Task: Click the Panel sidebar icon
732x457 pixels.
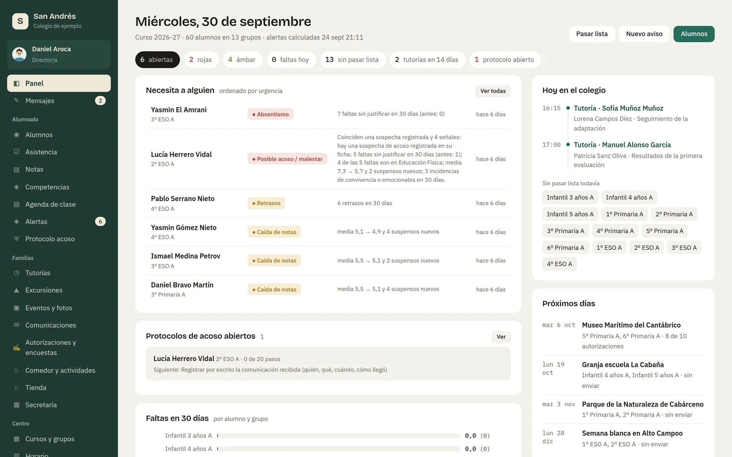Action: pyautogui.click(x=17, y=83)
